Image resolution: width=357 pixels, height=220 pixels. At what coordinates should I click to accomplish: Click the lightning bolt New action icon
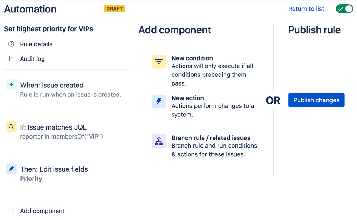159,101
